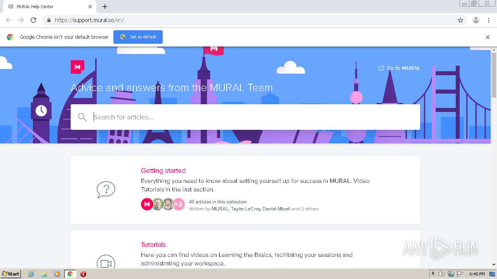Click the +2 authors avatar
Image resolution: width=497 pixels, height=279 pixels.
(x=179, y=204)
